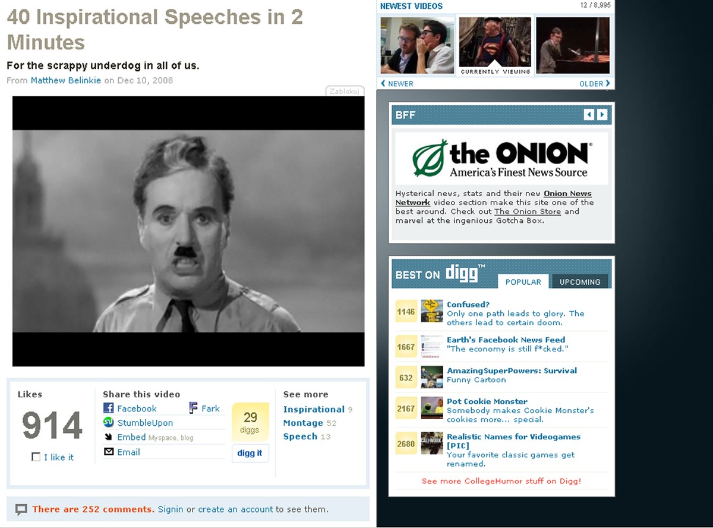The width and height of the screenshot is (713, 528).
Task: Play the Chaplin video frame
Action: pos(188,231)
